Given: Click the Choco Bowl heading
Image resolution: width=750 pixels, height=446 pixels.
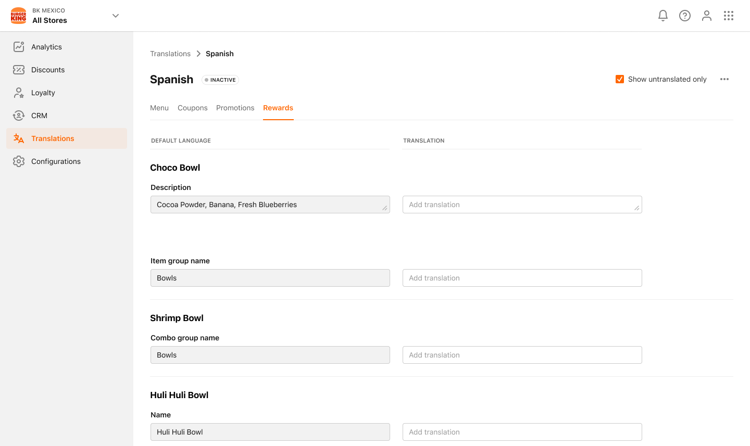Looking at the screenshot, I should click(175, 168).
